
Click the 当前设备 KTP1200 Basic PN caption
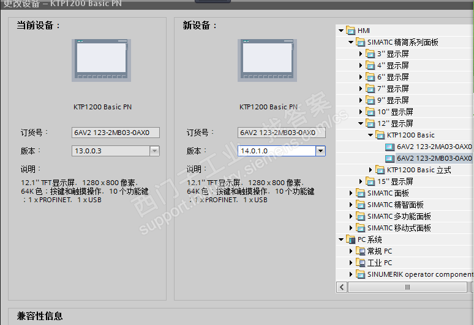(102, 107)
